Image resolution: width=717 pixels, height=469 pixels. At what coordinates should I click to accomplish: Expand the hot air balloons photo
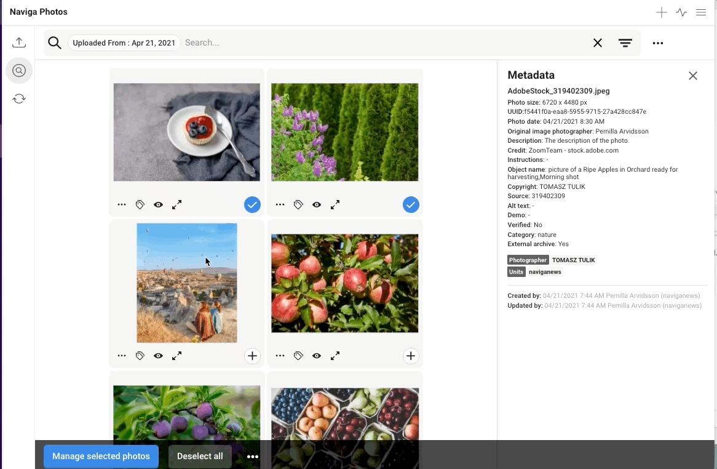[176, 356]
